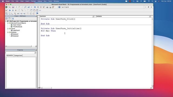Screen dimensions: 173x97
Task: Open the Project Explorer icon
Action: pyautogui.click(x=47, y=7)
